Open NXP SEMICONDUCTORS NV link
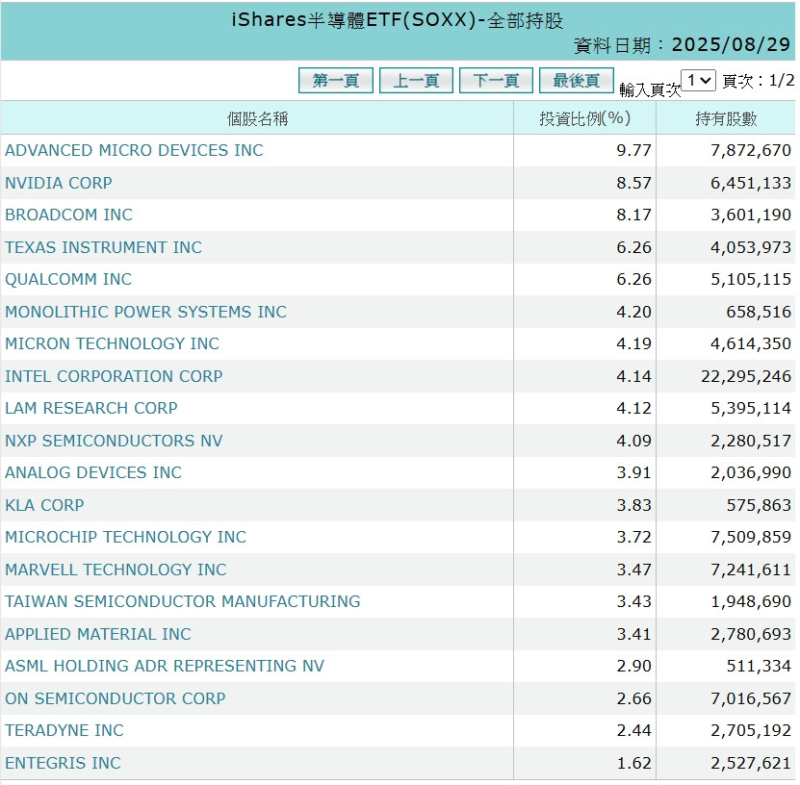Screen dimensions: 800x785 point(114,441)
